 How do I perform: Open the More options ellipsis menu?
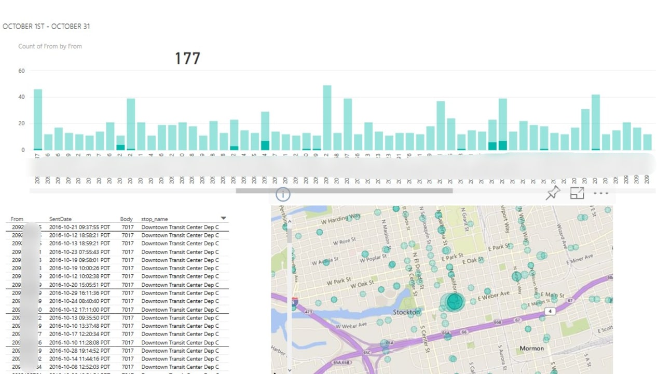pos(601,193)
